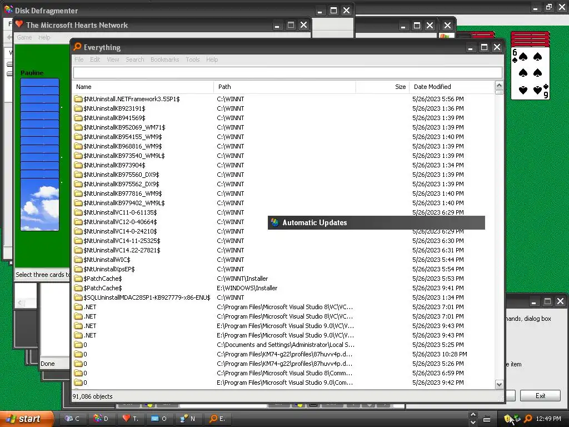The width and height of the screenshot is (569, 427).
Task: Open the View menu in Everything
Action: pyautogui.click(x=113, y=59)
